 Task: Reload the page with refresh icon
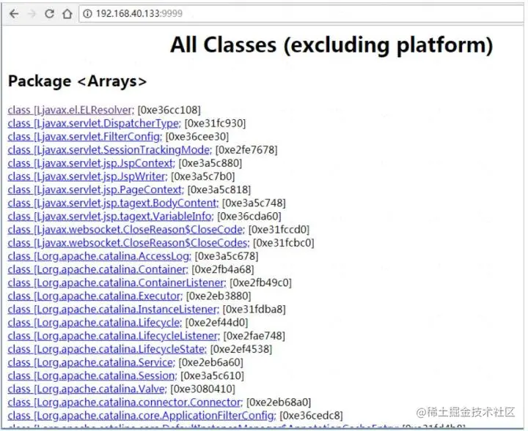50,14
